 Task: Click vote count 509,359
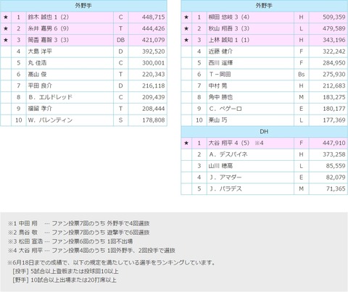pyautogui.click(x=334, y=17)
